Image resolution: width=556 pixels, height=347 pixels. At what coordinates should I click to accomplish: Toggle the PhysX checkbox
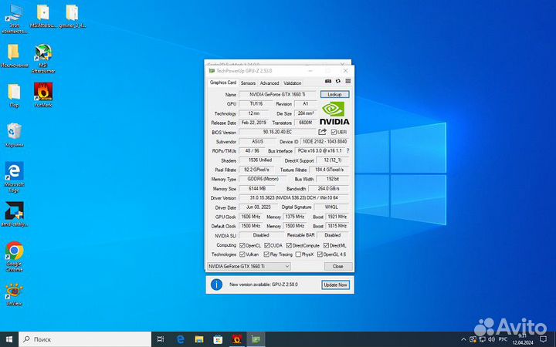(298, 254)
